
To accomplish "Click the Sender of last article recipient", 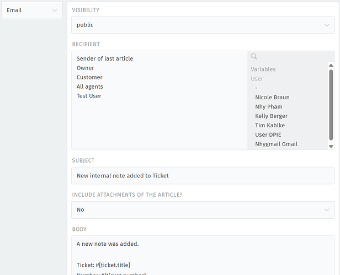I will (105, 58).
